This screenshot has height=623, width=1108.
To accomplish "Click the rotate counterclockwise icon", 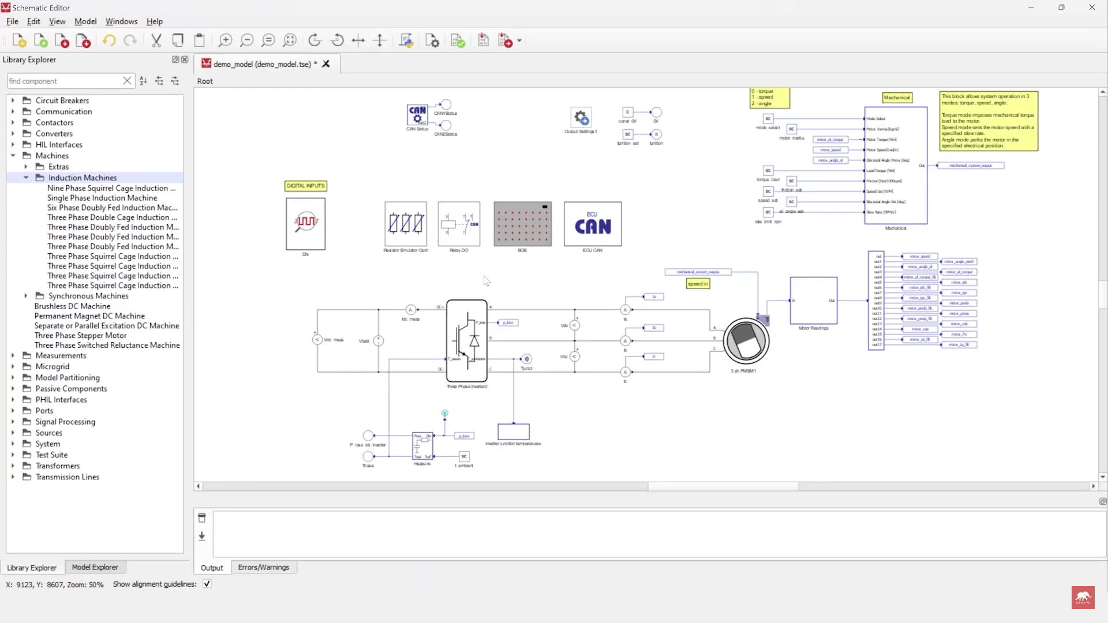I will (x=338, y=40).
